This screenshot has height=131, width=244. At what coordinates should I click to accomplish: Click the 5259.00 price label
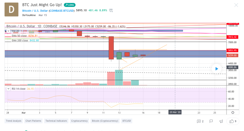coord(232,55)
